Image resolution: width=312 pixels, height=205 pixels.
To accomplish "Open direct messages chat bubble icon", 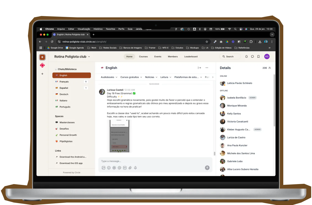I will 252,56.
